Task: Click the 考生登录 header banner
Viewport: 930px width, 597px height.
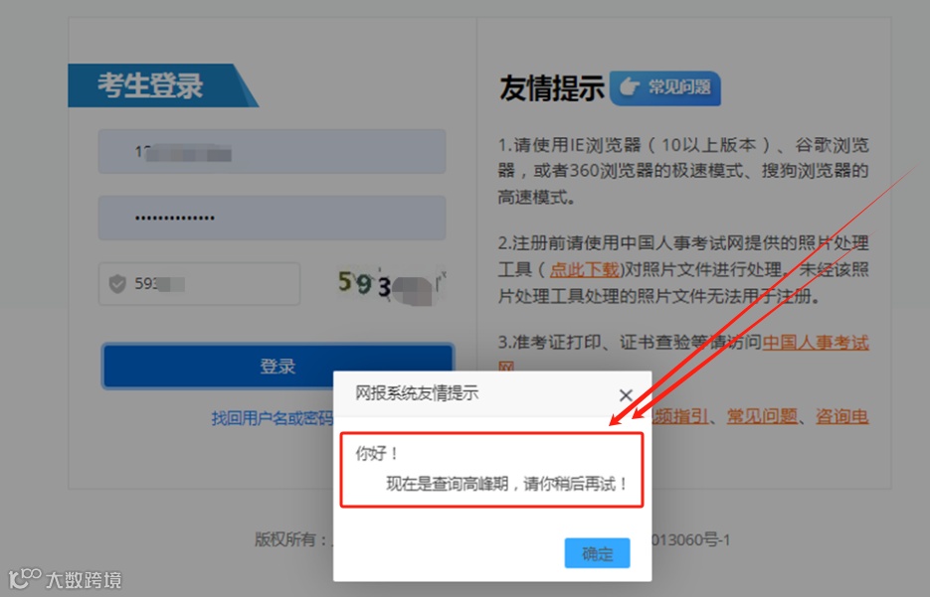Action: tap(162, 85)
